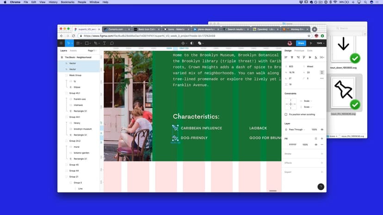Image resolution: width=383 pixels, height=215 pixels.
Task: Click the Align top icon
Action: click(x=304, y=57)
